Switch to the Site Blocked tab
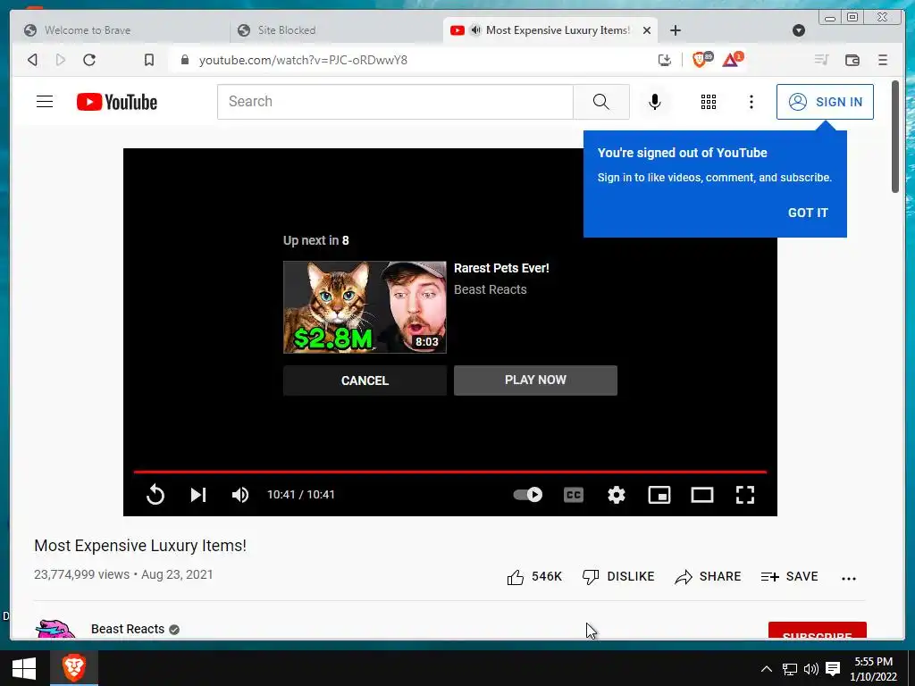The height and width of the screenshot is (686, 915). pos(336,30)
